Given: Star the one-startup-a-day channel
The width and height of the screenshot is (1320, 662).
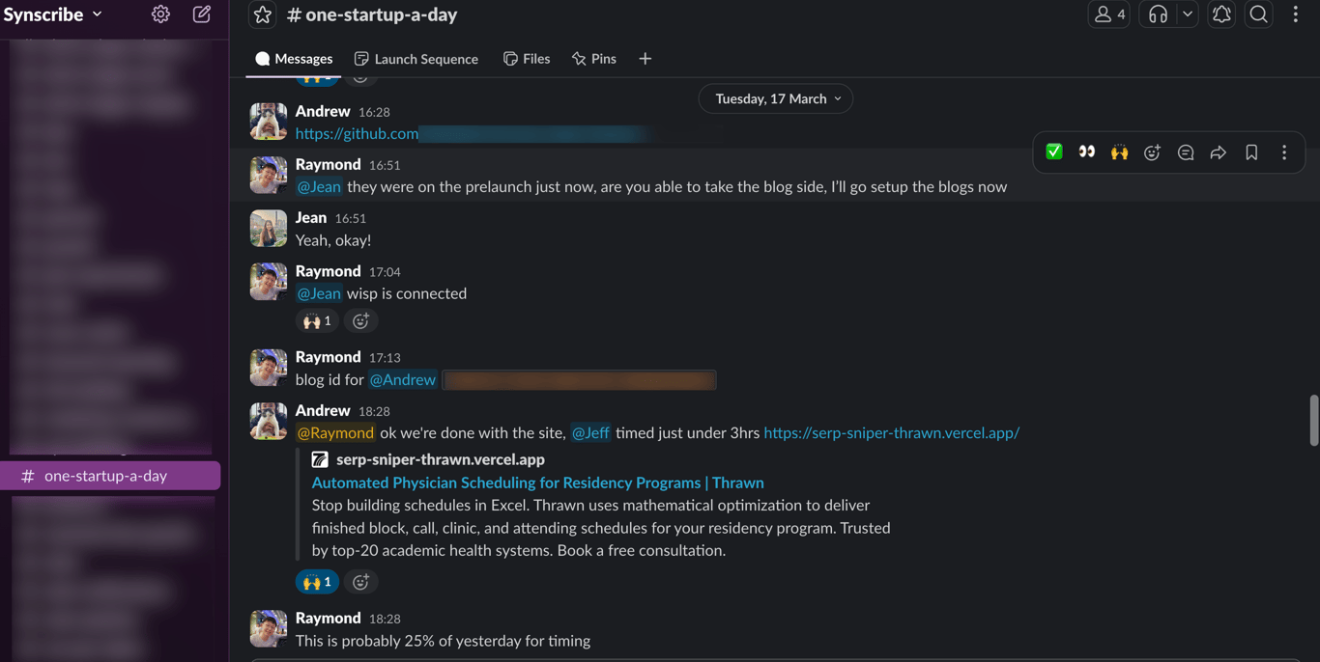Looking at the screenshot, I should click(x=262, y=14).
